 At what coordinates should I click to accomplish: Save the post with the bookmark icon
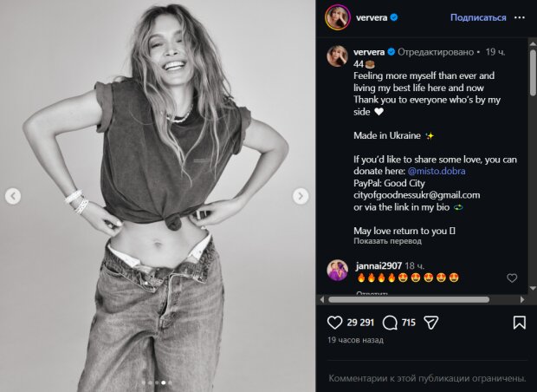click(x=519, y=323)
